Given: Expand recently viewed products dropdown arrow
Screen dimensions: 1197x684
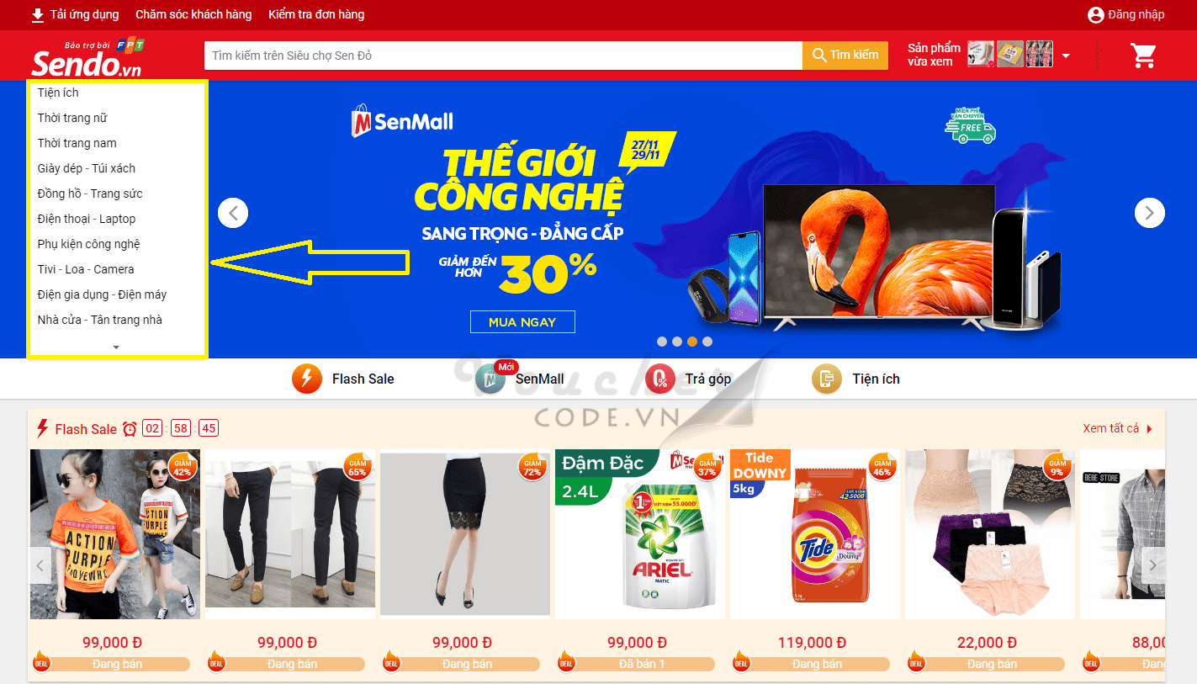Looking at the screenshot, I should pos(1066,56).
